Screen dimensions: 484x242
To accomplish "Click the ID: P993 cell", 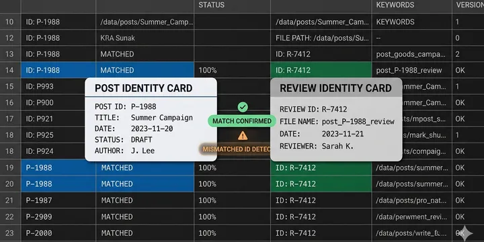I will coord(53,87).
